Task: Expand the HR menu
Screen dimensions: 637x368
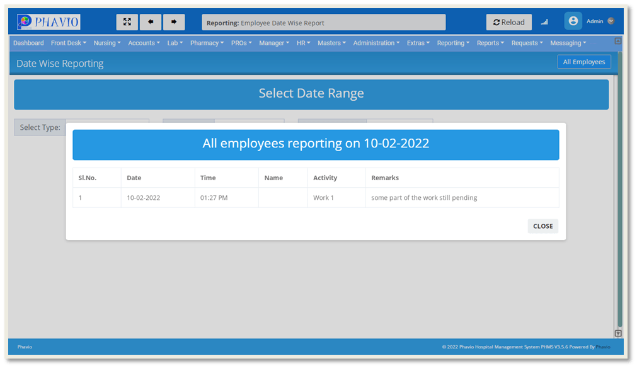Action: point(304,43)
